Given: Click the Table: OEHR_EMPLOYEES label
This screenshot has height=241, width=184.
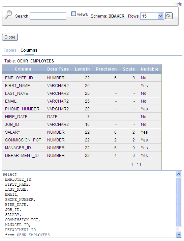Looking at the screenshot, I should click(29, 61).
